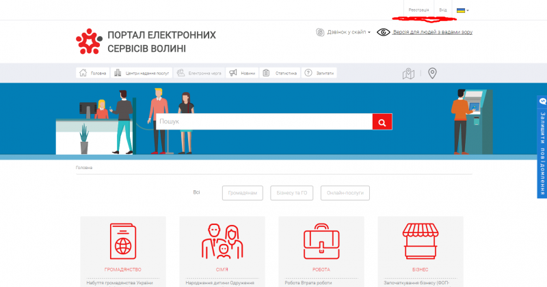Click the house icon in navigation
The image size is (547, 287).
83,73
